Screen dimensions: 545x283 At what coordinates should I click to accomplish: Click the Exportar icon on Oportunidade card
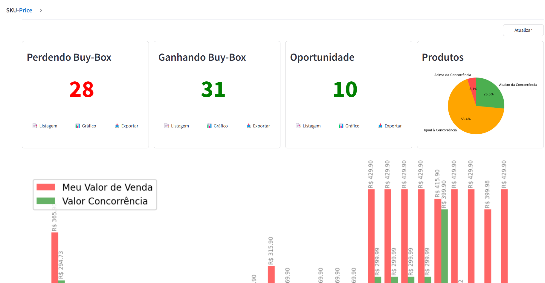[x=380, y=126]
